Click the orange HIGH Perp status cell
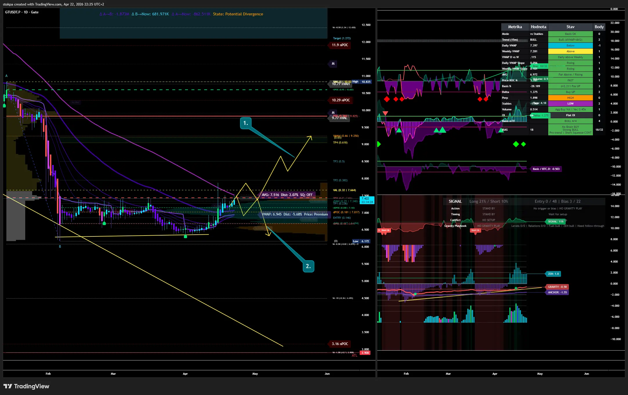 570,98
